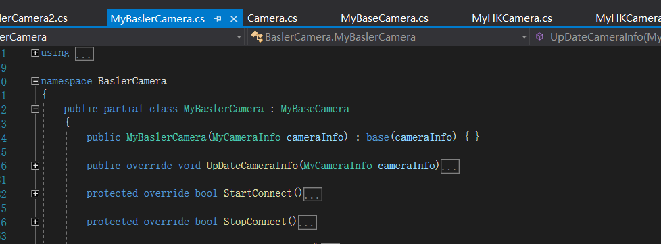The width and height of the screenshot is (661, 244).
Task: Select the MyBaslerCamera.cs tab
Action: coord(157,19)
